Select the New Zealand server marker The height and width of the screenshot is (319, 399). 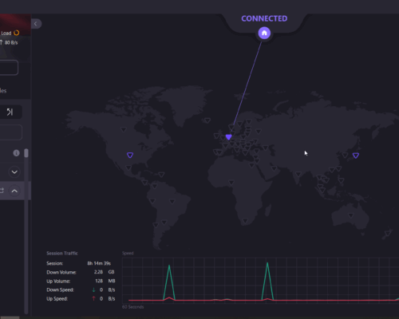click(388, 234)
